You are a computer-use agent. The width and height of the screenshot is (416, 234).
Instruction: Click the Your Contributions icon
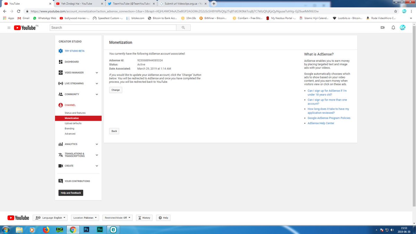(x=61, y=181)
